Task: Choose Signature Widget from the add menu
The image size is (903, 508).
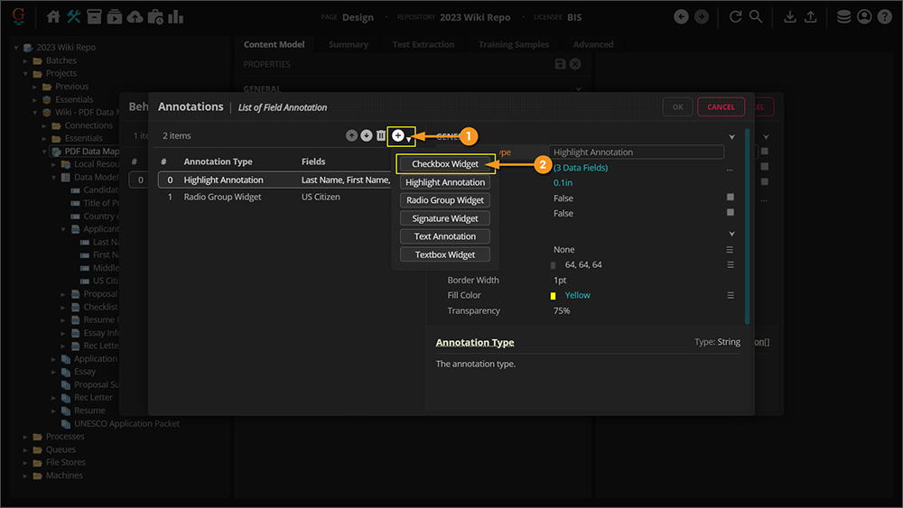Action: click(445, 218)
